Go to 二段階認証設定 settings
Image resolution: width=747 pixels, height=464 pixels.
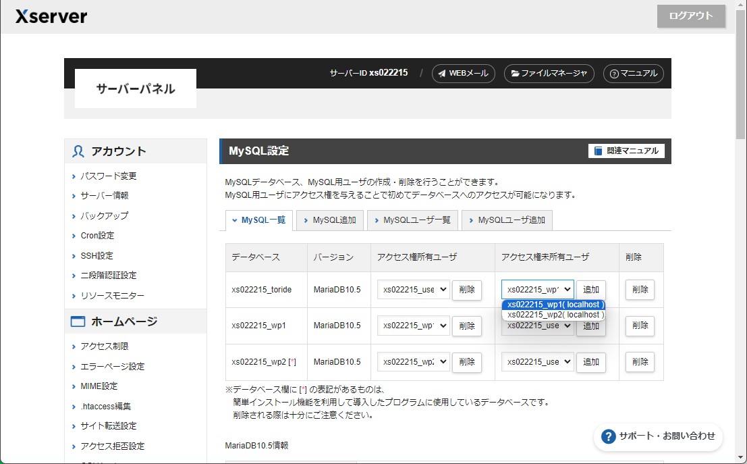[x=109, y=276]
